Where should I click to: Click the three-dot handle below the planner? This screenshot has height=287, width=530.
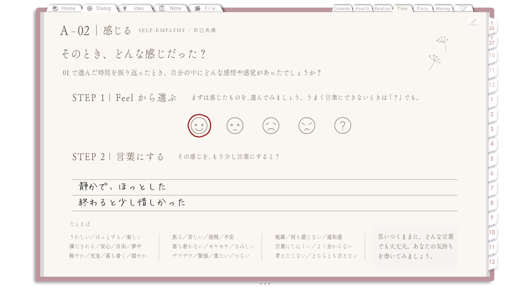click(x=265, y=284)
